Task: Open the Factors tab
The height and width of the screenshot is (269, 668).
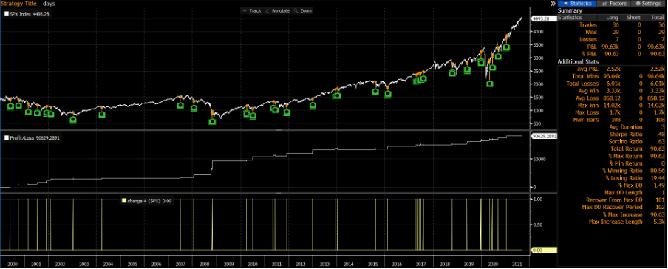Action: coord(613,4)
